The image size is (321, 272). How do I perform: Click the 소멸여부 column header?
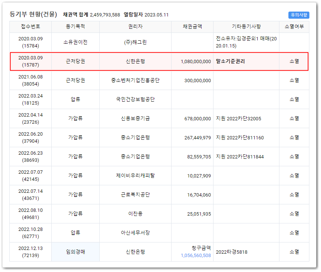[294, 27]
